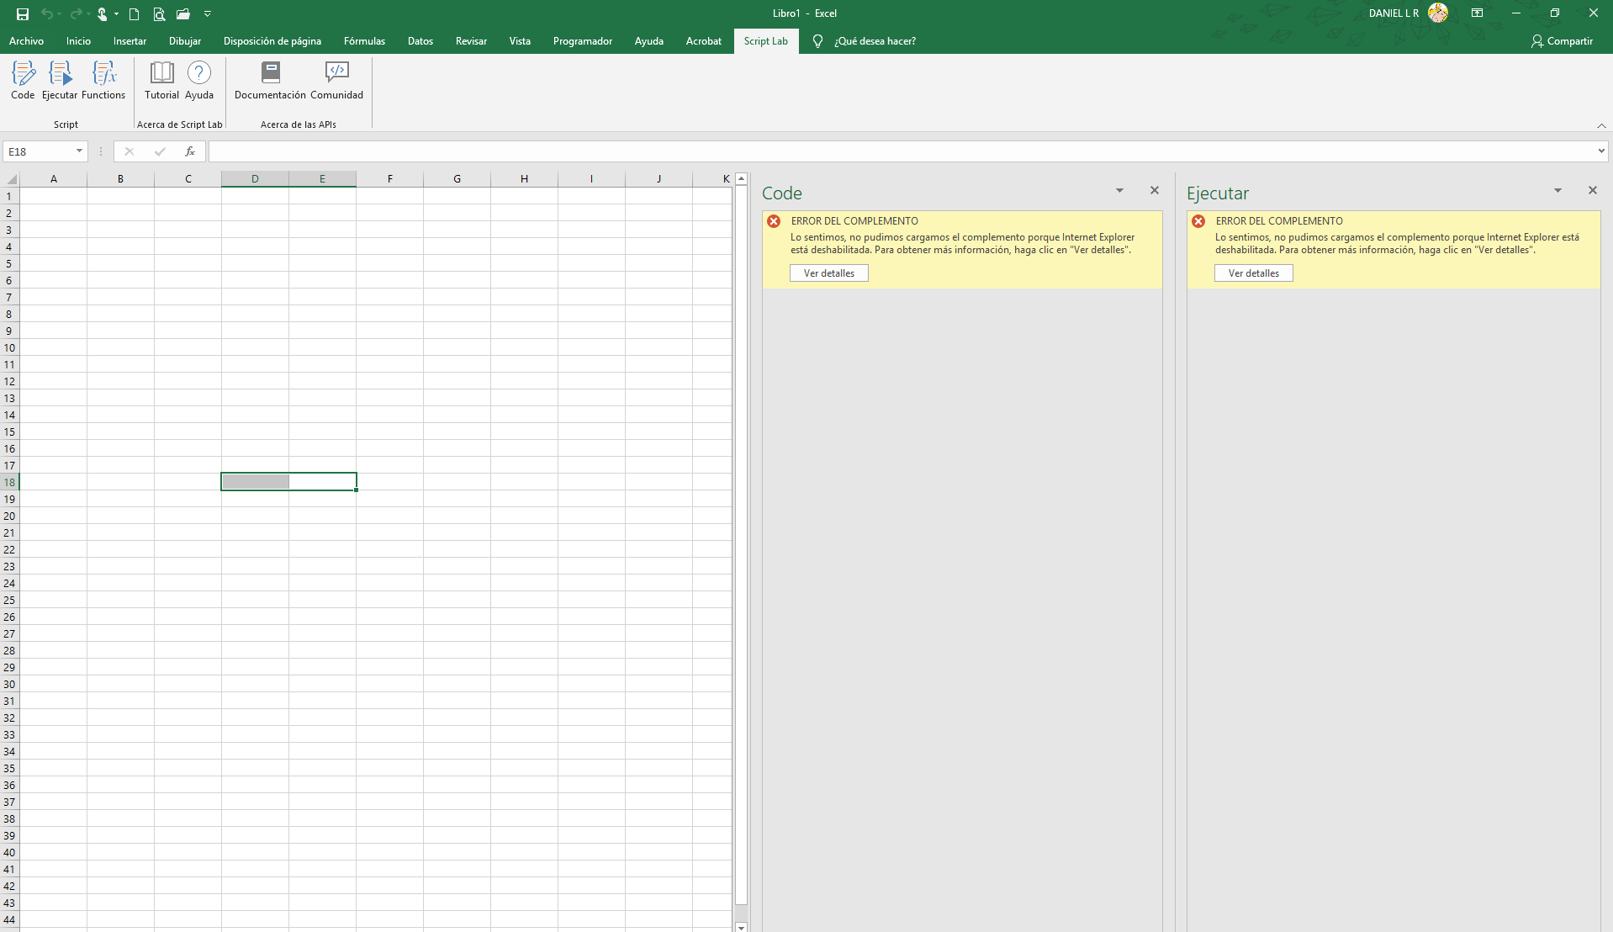Open the API Documentación button
1613x932 pixels.
pos(270,81)
